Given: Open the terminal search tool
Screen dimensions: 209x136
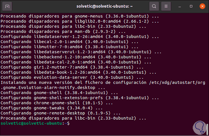Looking at the screenshot, I should 154,6.
